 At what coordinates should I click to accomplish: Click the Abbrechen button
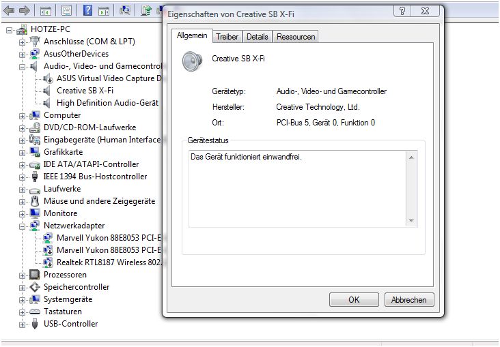(x=408, y=299)
